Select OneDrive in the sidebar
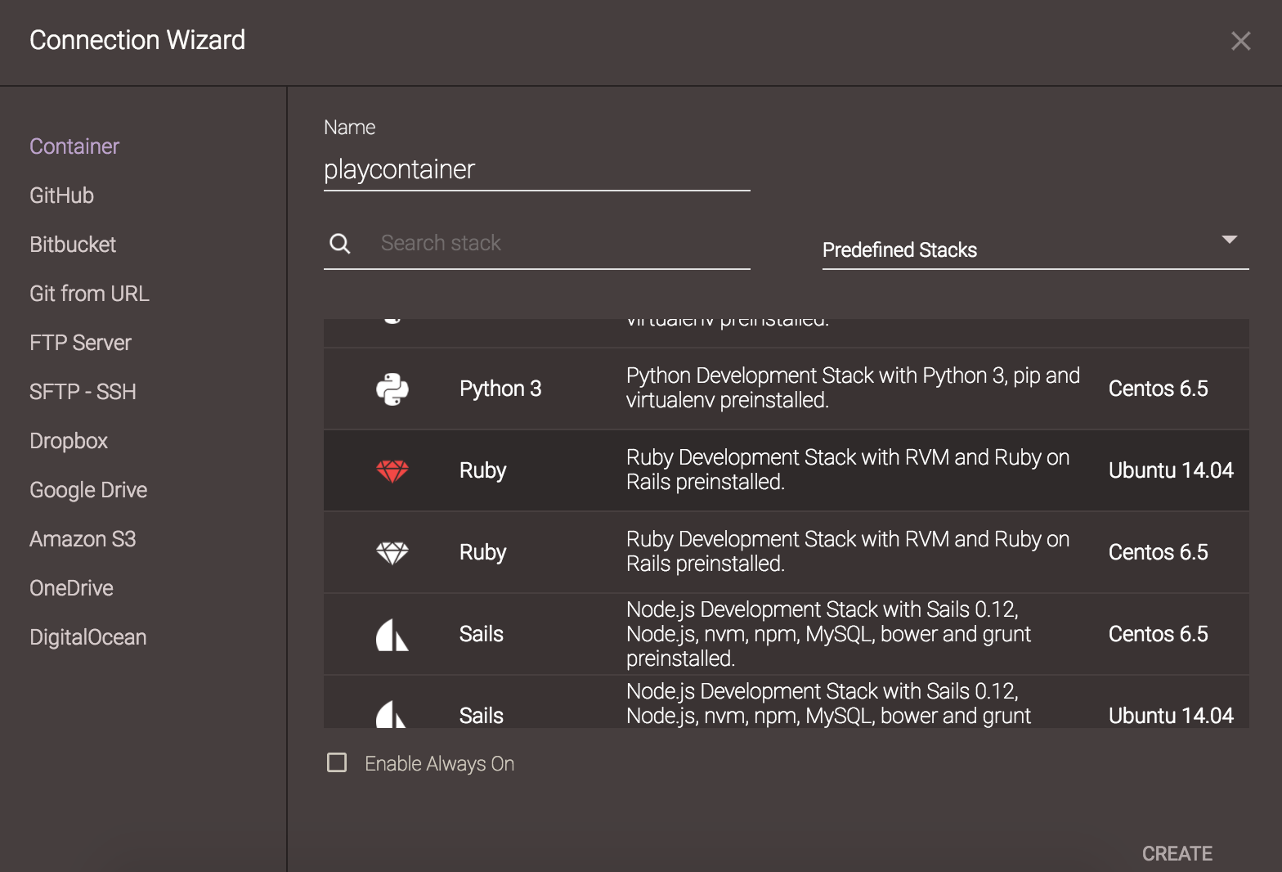 71,588
